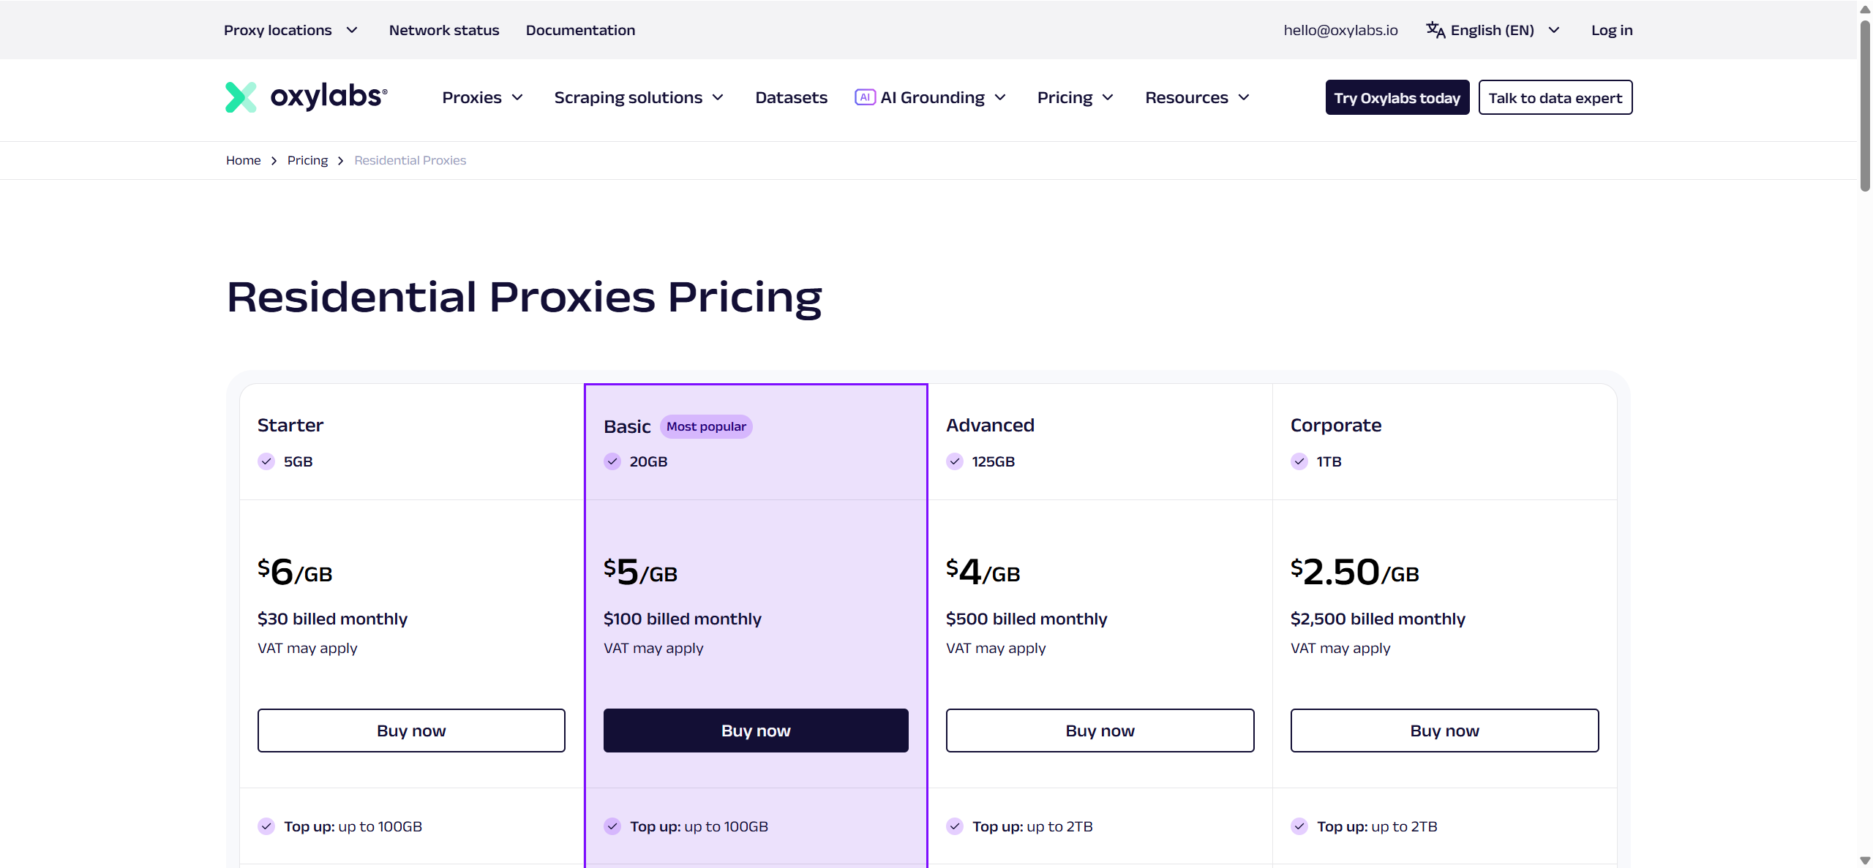Click the checkmark icon next to 20GB
1873x868 pixels.
pos(612,461)
